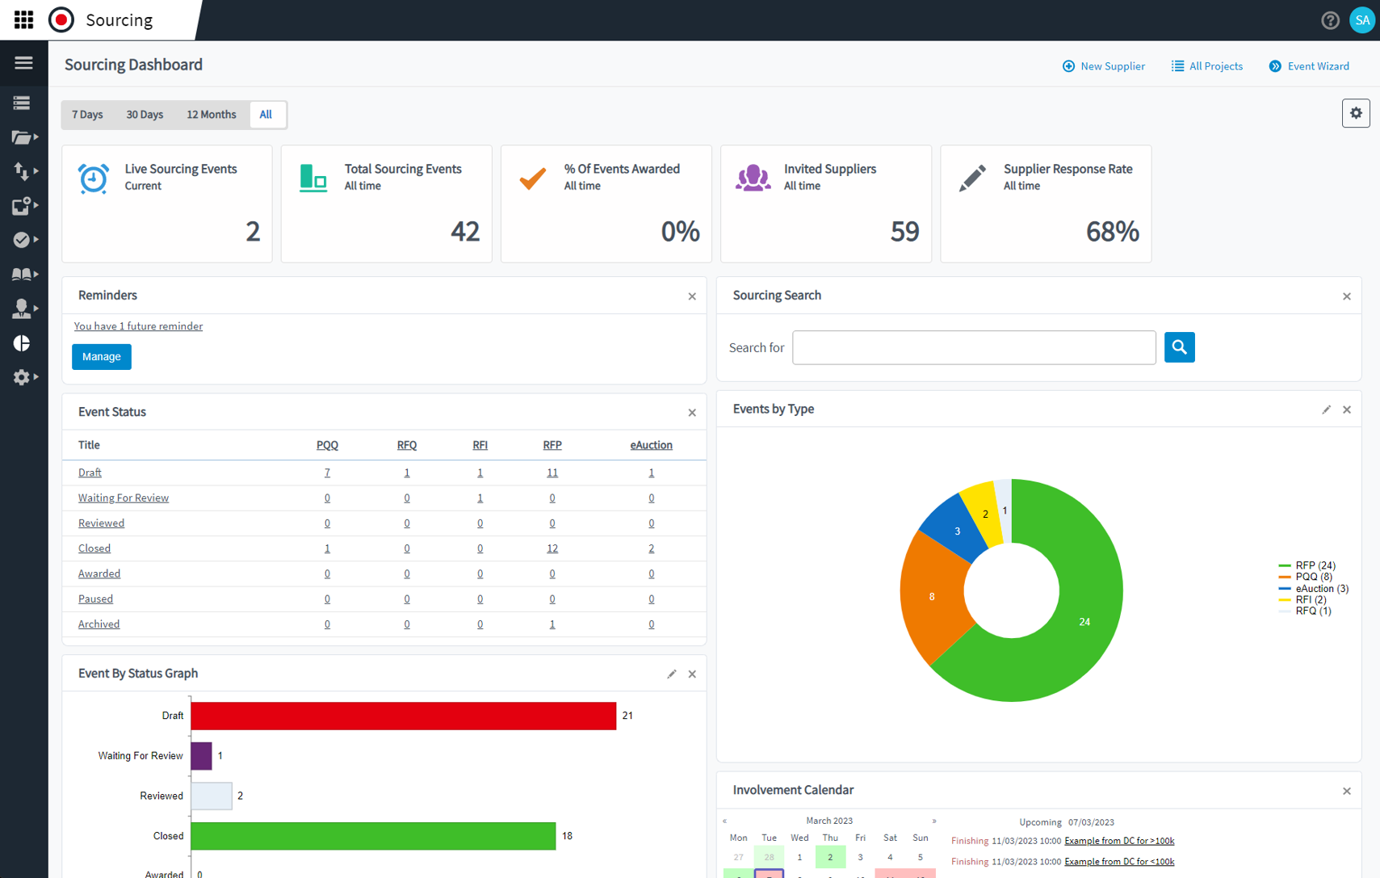Edit the Events by Type widget via pencil icon
Screen dimensions: 1380x878
tap(1326, 410)
